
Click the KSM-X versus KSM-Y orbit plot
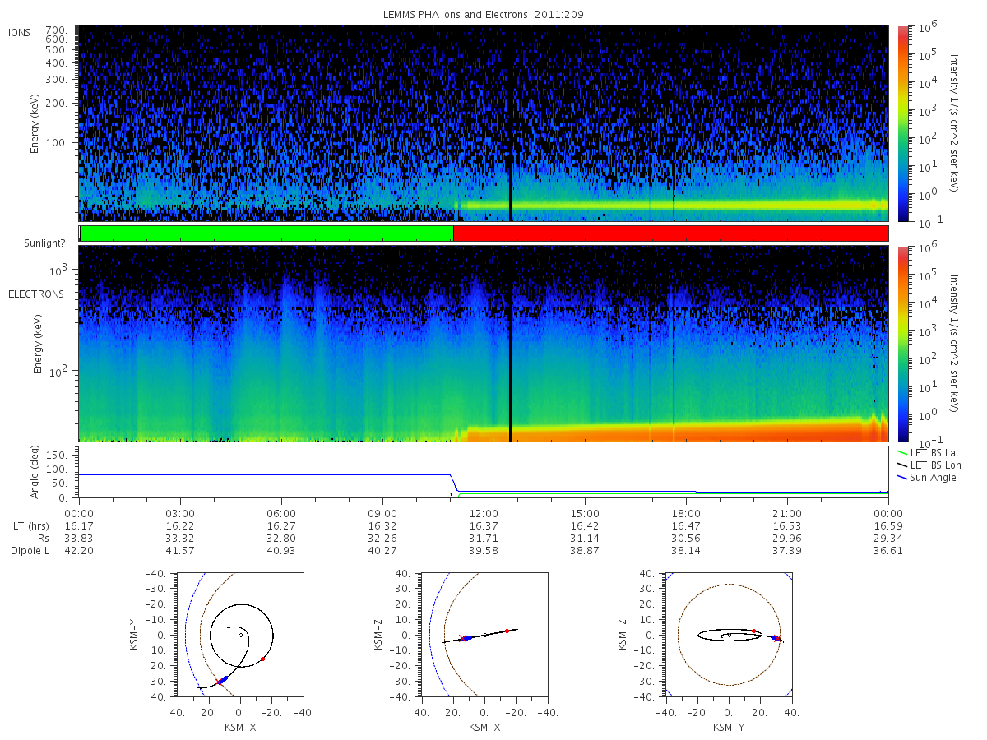[239, 635]
